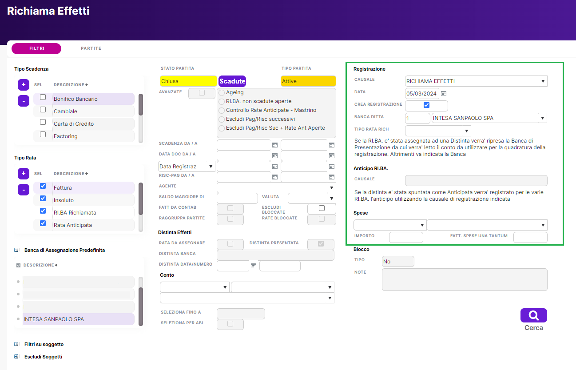Select the Filtri tab
The width and height of the screenshot is (576, 370).
36,48
